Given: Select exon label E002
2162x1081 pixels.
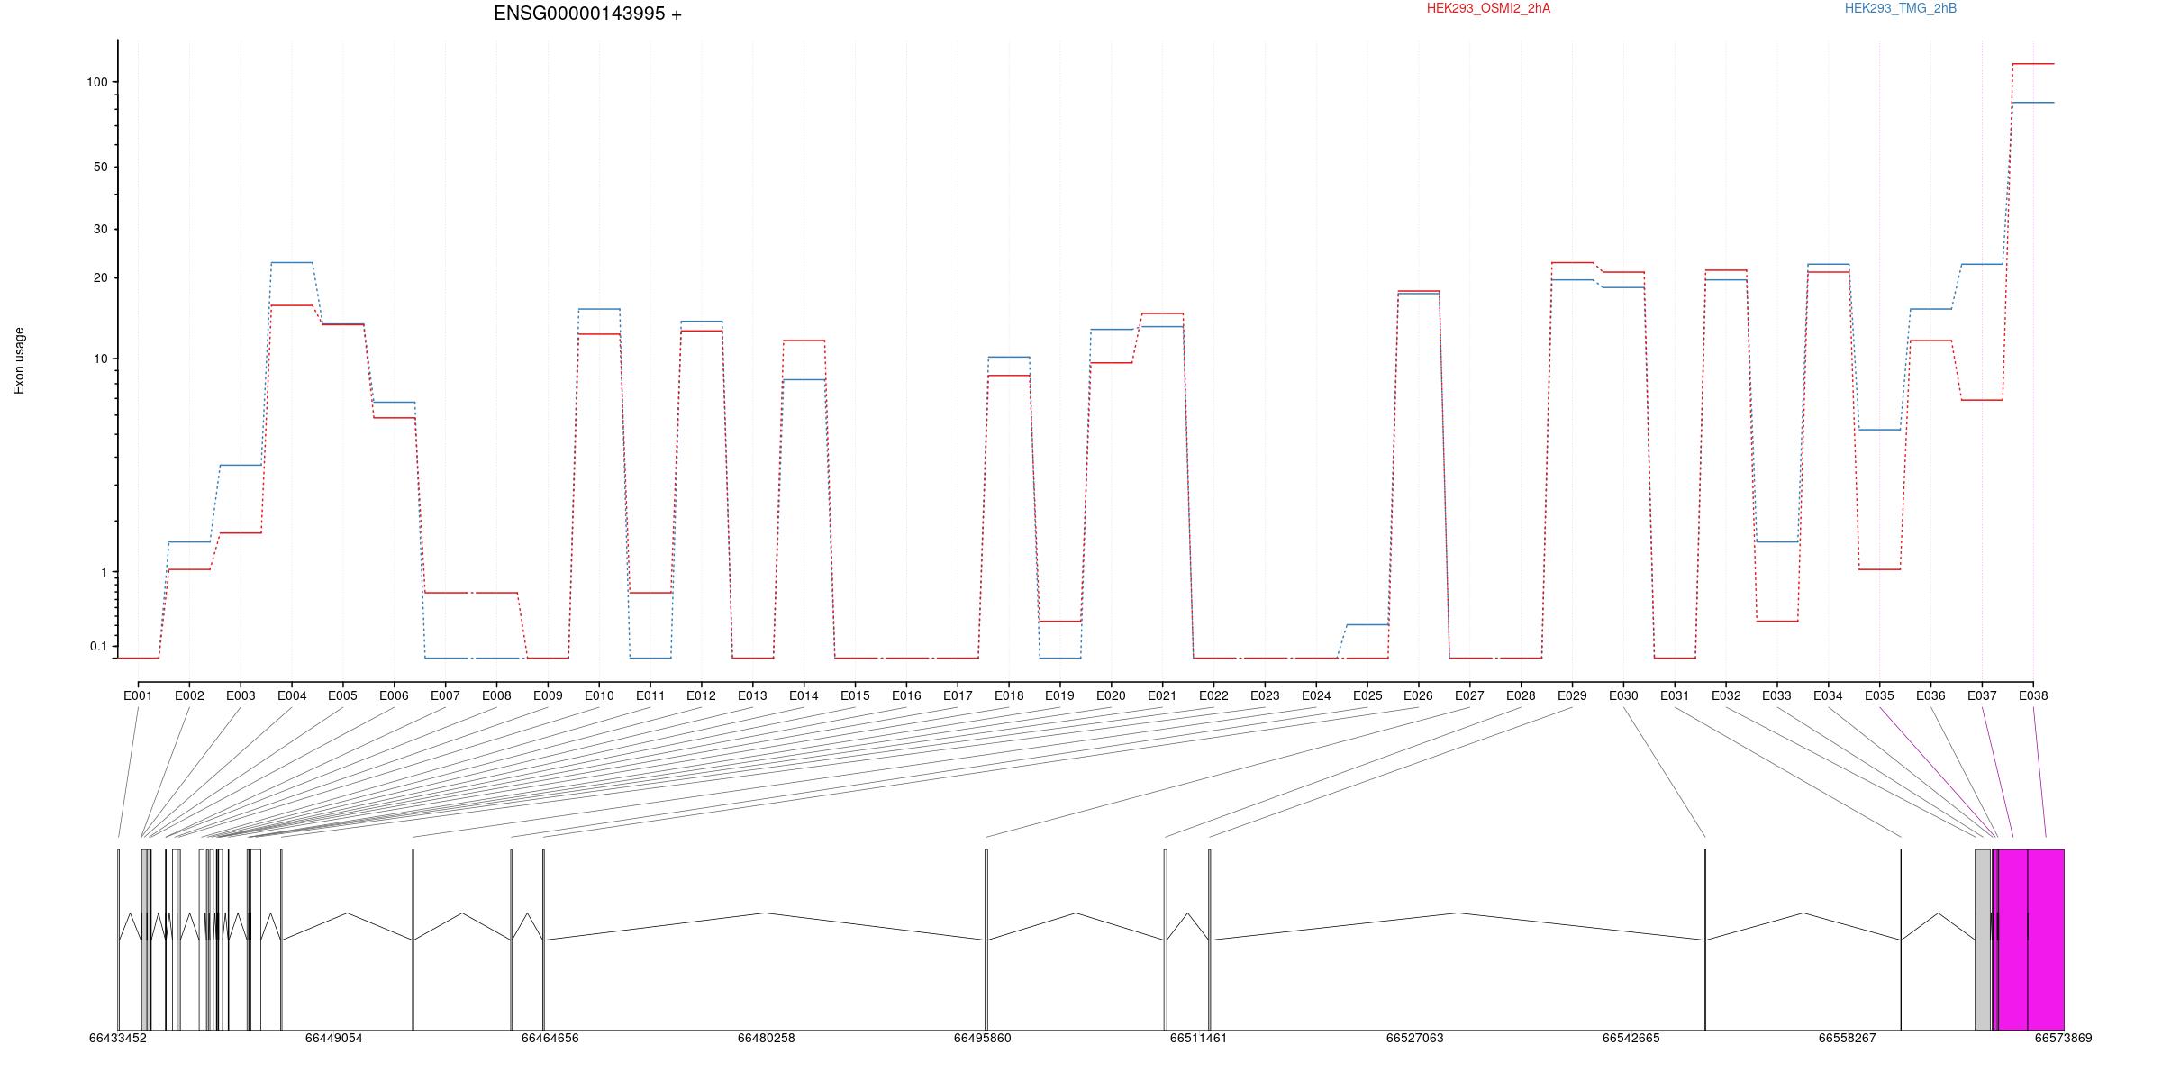Looking at the screenshot, I should (x=189, y=695).
